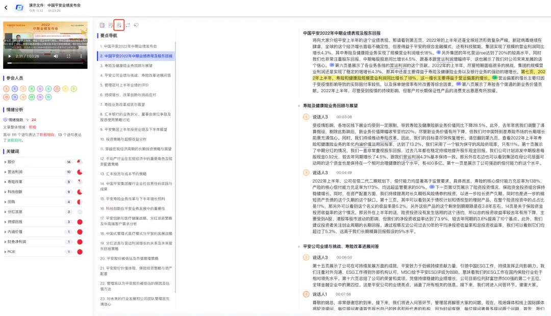The width and height of the screenshot is (551, 316).
Task: Select nav item 2 中期业绩表现及股东回报
Action: [136, 56]
